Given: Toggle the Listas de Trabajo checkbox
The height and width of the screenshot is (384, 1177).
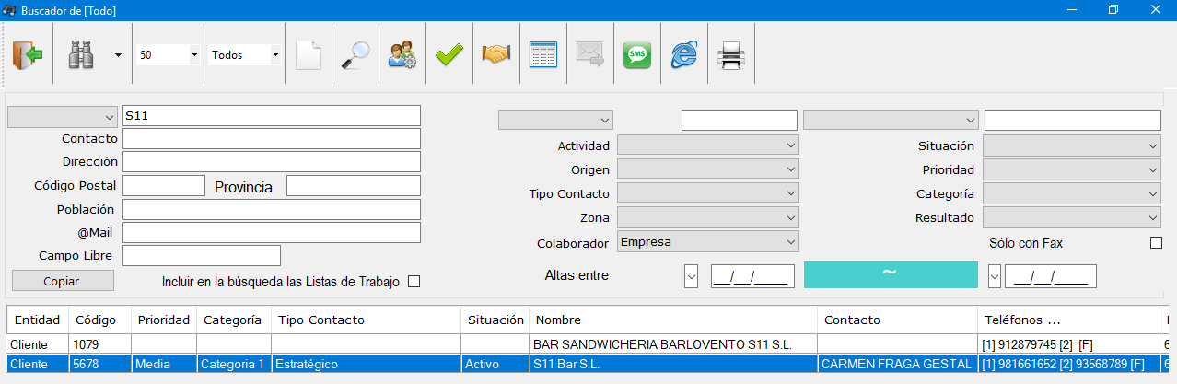Looking at the screenshot, I should pyautogui.click(x=414, y=282).
